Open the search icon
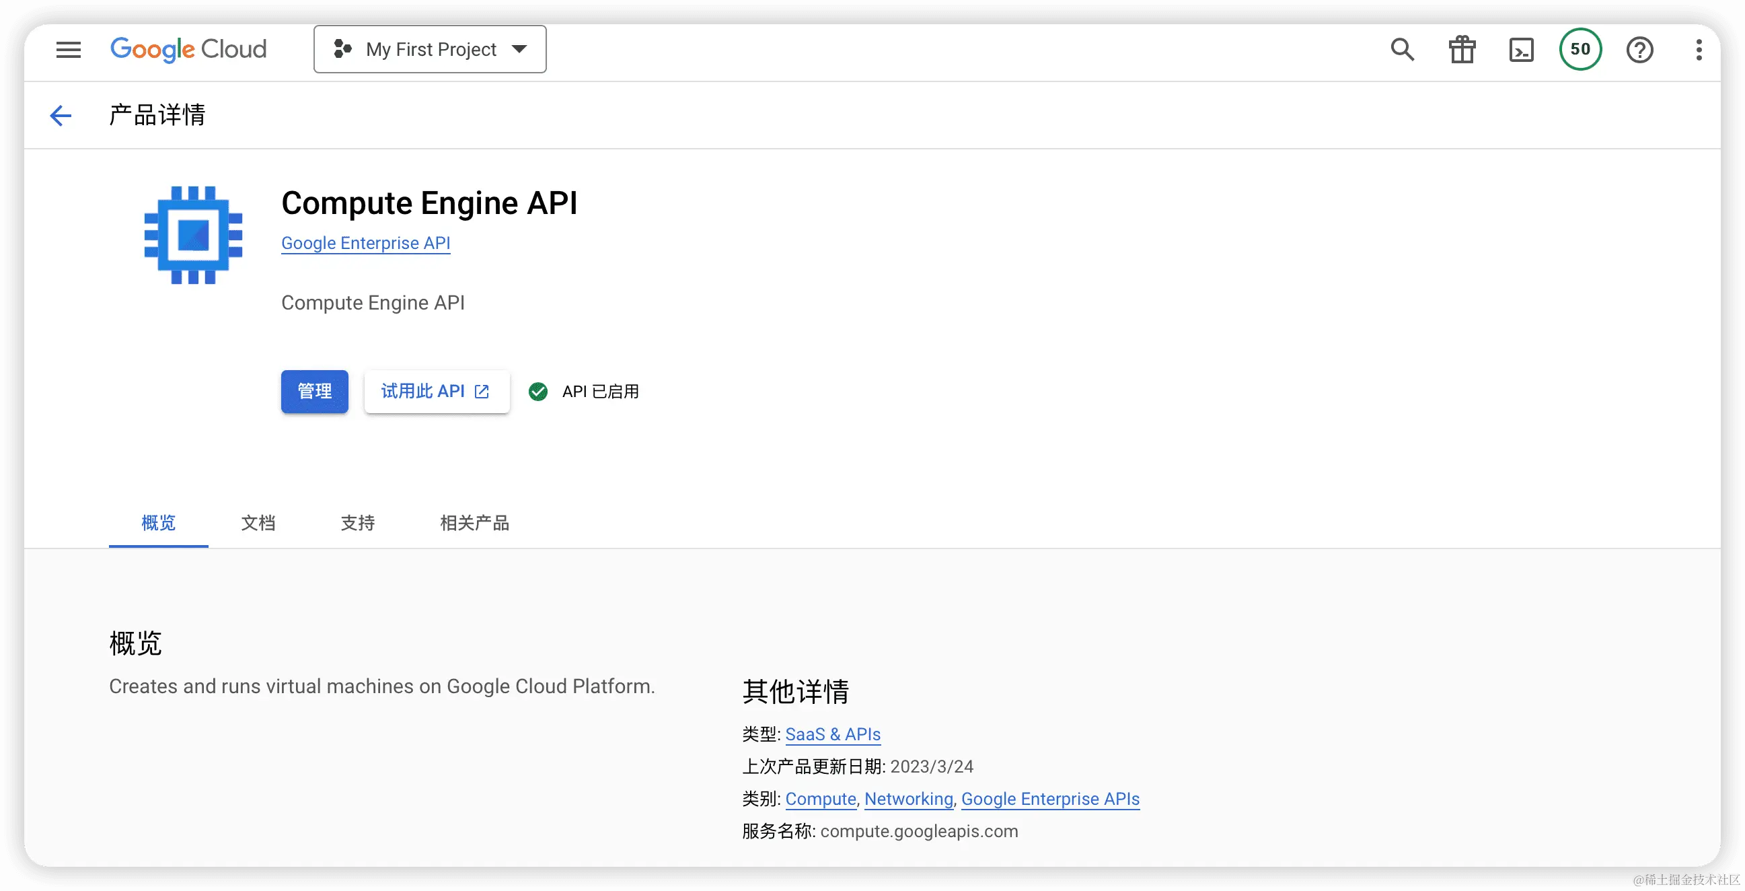This screenshot has height=891, width=1745. coord(1401,49)
